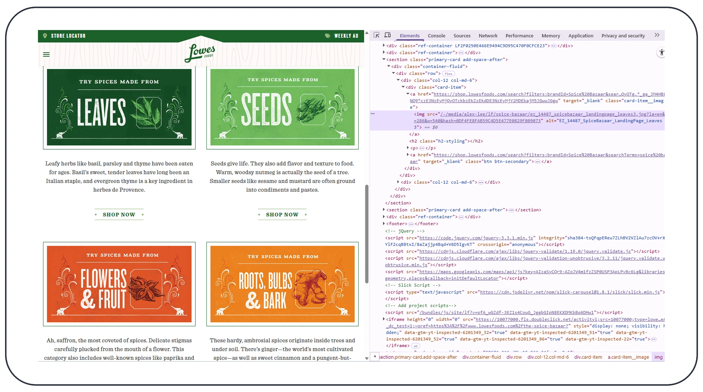Toggle the flex badge on div.row

pyautogui.click(x=448, y=73)
